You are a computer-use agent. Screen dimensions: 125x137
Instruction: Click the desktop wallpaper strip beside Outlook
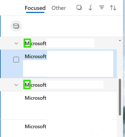tap(124, 68)
